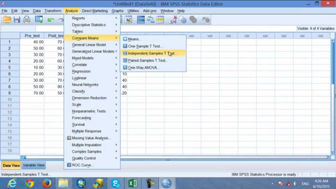336x189 pixels.
Task: Click the Means icon in submenu
Action: click(125, 39)
